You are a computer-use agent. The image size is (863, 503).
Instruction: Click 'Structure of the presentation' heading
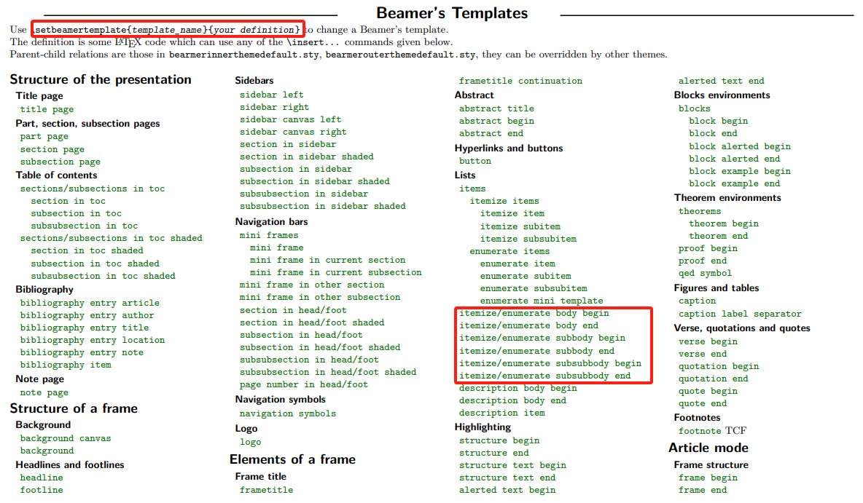tap(101, 80)
